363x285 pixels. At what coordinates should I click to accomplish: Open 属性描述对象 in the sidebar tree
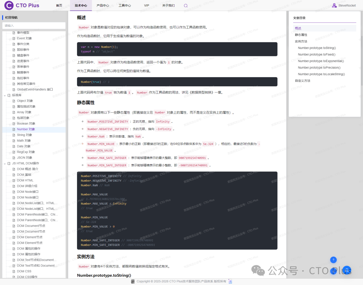tap(26, 106)
